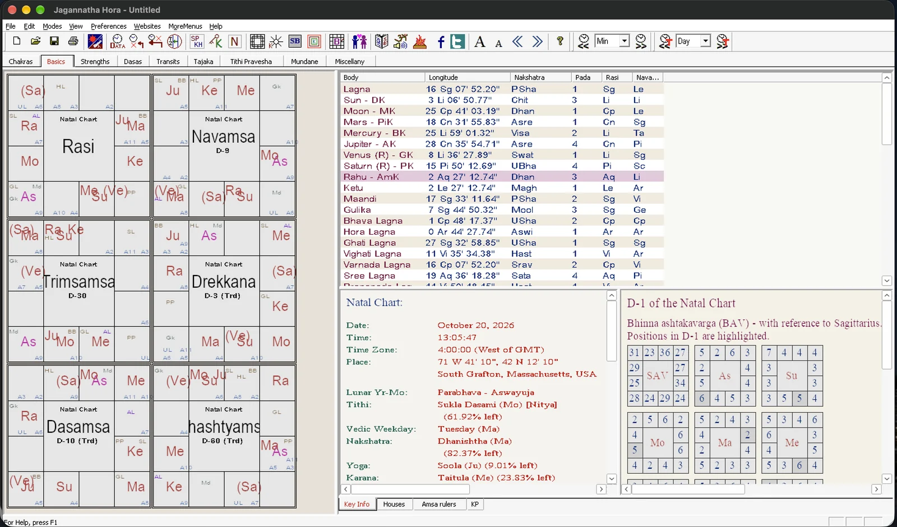This screenshot has width=897, height=527.
Task: Click the planet table's scroll-down arrow
Action: pyautogui.click(x=886, y=281)
